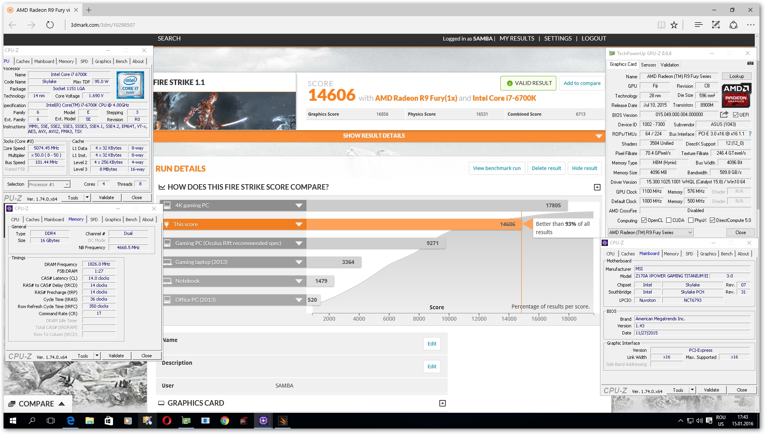Click the Edge share icon

pos(734,25)
